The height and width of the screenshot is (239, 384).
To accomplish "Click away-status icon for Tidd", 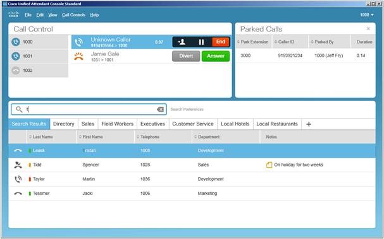I will point(18,165).
